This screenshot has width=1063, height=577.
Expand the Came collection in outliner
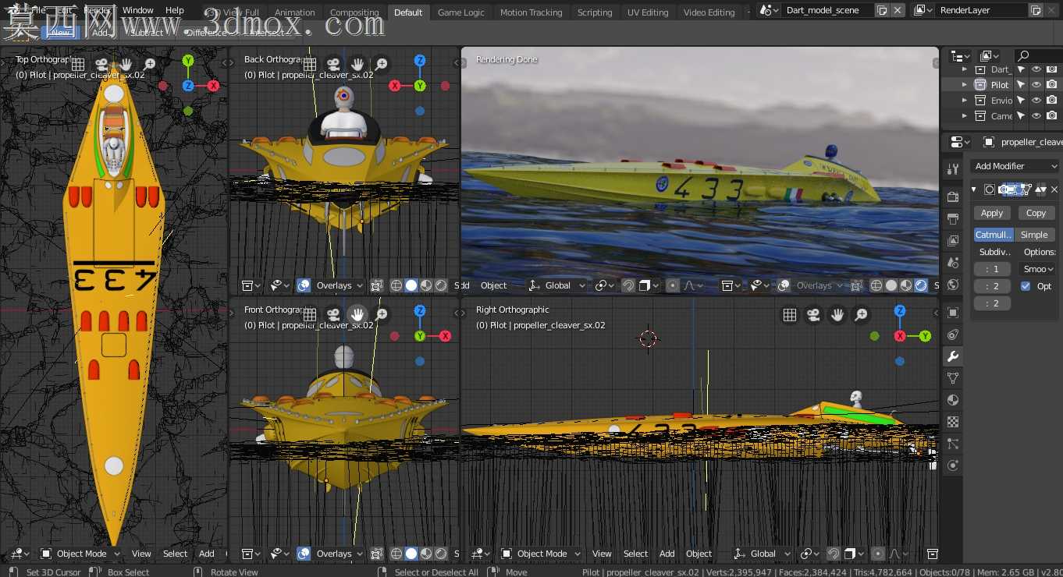tap(965, 115)
